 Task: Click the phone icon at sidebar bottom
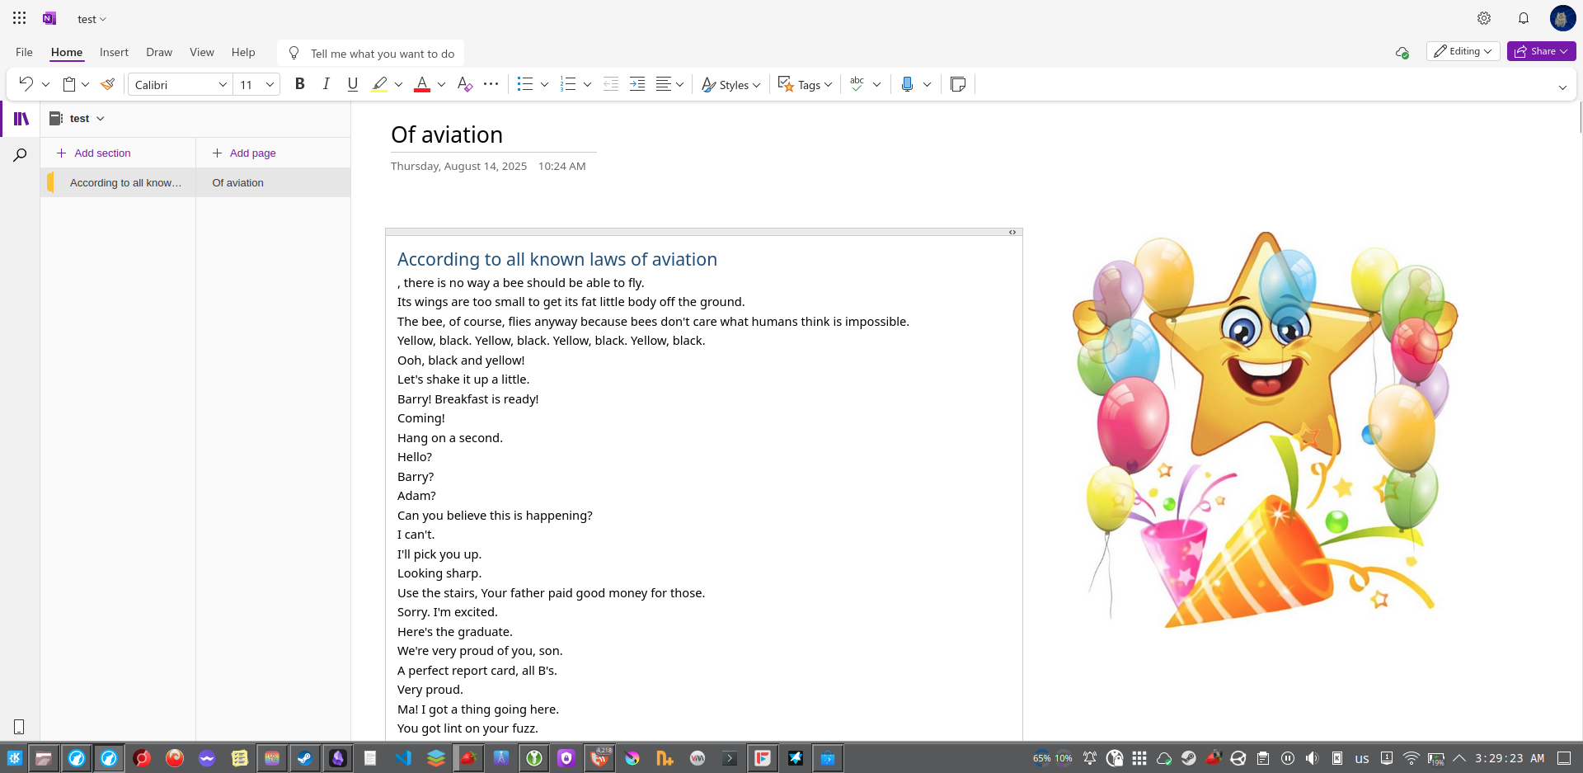pyautogui.click(x=19, y=727)
